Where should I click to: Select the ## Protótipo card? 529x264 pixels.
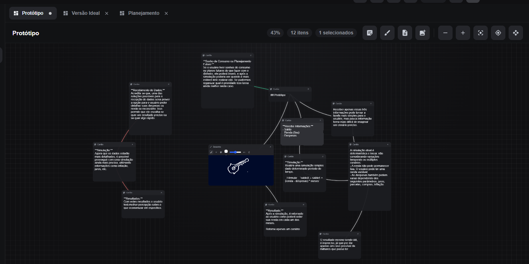pos(290,94)
